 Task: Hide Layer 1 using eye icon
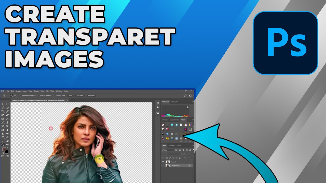pyautogui.click(x=163, y=162)
